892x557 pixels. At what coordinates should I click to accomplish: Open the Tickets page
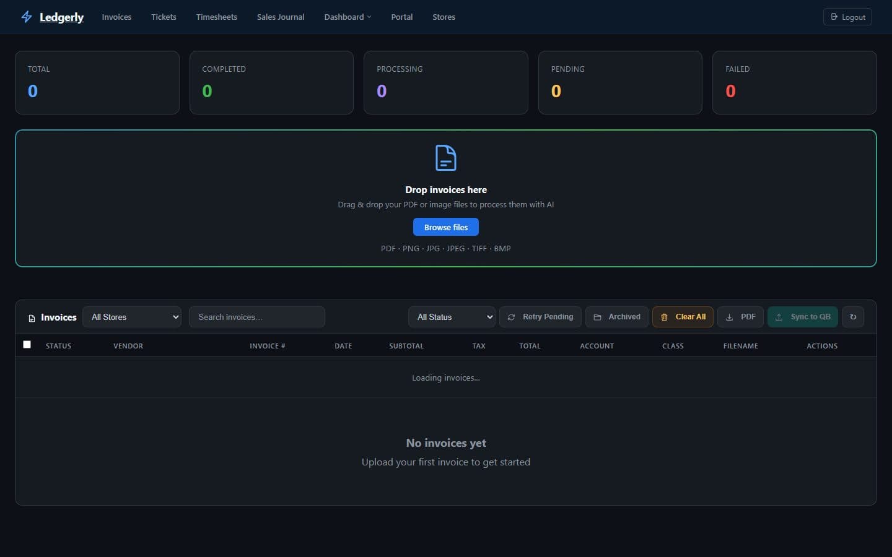coord(164,17)
